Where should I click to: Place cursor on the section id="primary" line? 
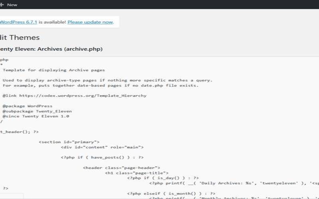[69, 142]
